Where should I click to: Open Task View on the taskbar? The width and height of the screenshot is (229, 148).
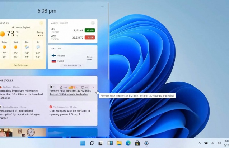(x=101, y=143)
